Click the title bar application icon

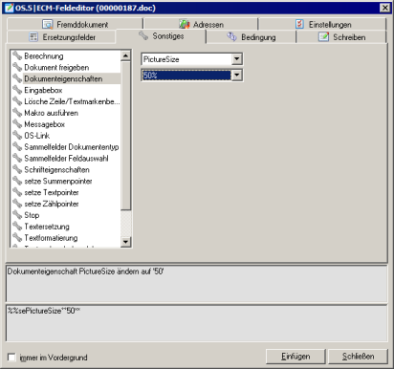[x=9, y=8]
